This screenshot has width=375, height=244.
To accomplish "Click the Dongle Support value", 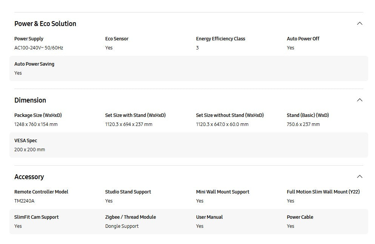I will 121,226.
